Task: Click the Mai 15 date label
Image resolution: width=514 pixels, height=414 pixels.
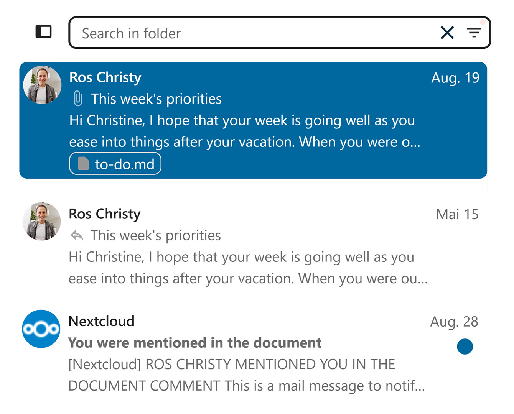Action: pos(457,214)
